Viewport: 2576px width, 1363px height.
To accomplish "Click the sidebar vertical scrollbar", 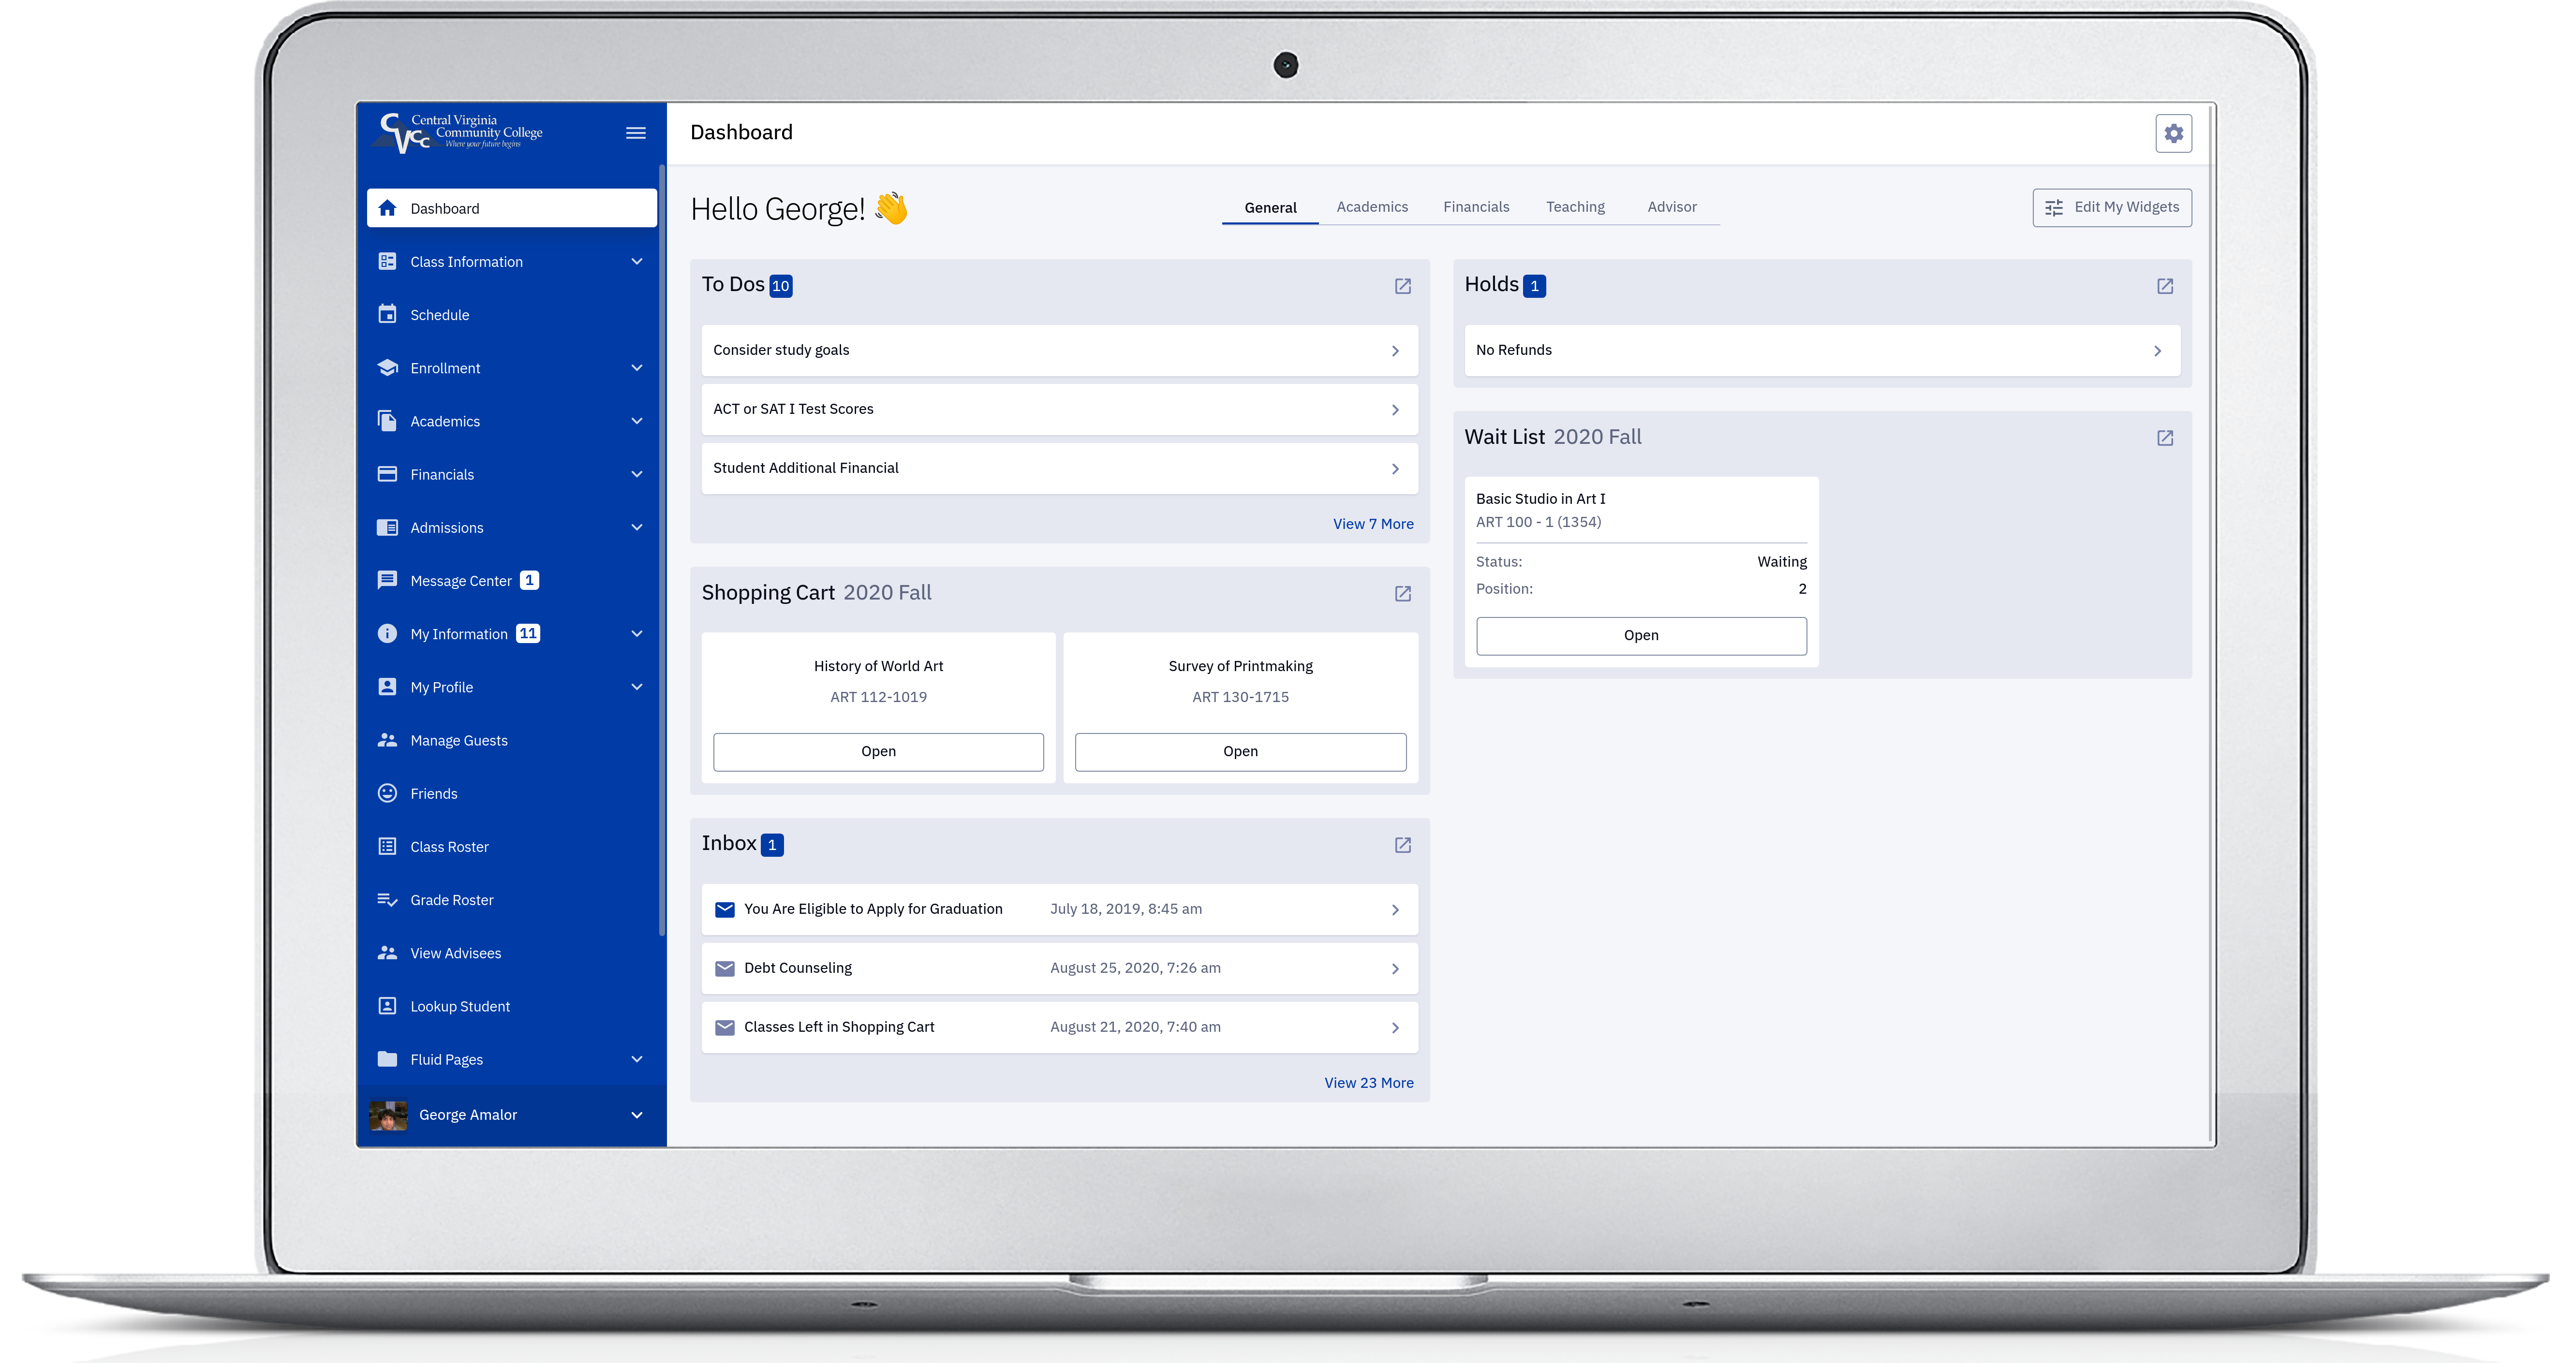I will coord(661,550).
